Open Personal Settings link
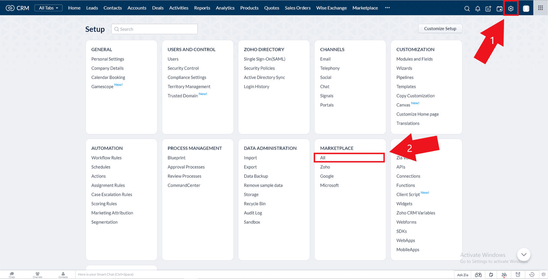 pos(108,59)
